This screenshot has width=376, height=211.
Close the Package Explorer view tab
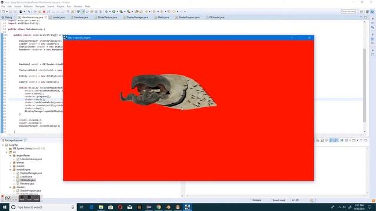25,141
